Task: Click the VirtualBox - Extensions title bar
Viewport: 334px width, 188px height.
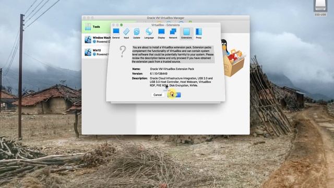Action: 165,25
